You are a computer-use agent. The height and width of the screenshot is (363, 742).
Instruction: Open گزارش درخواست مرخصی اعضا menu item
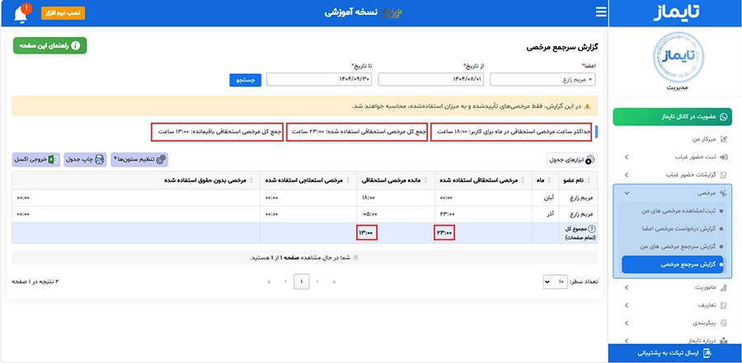tap(672, 229)
